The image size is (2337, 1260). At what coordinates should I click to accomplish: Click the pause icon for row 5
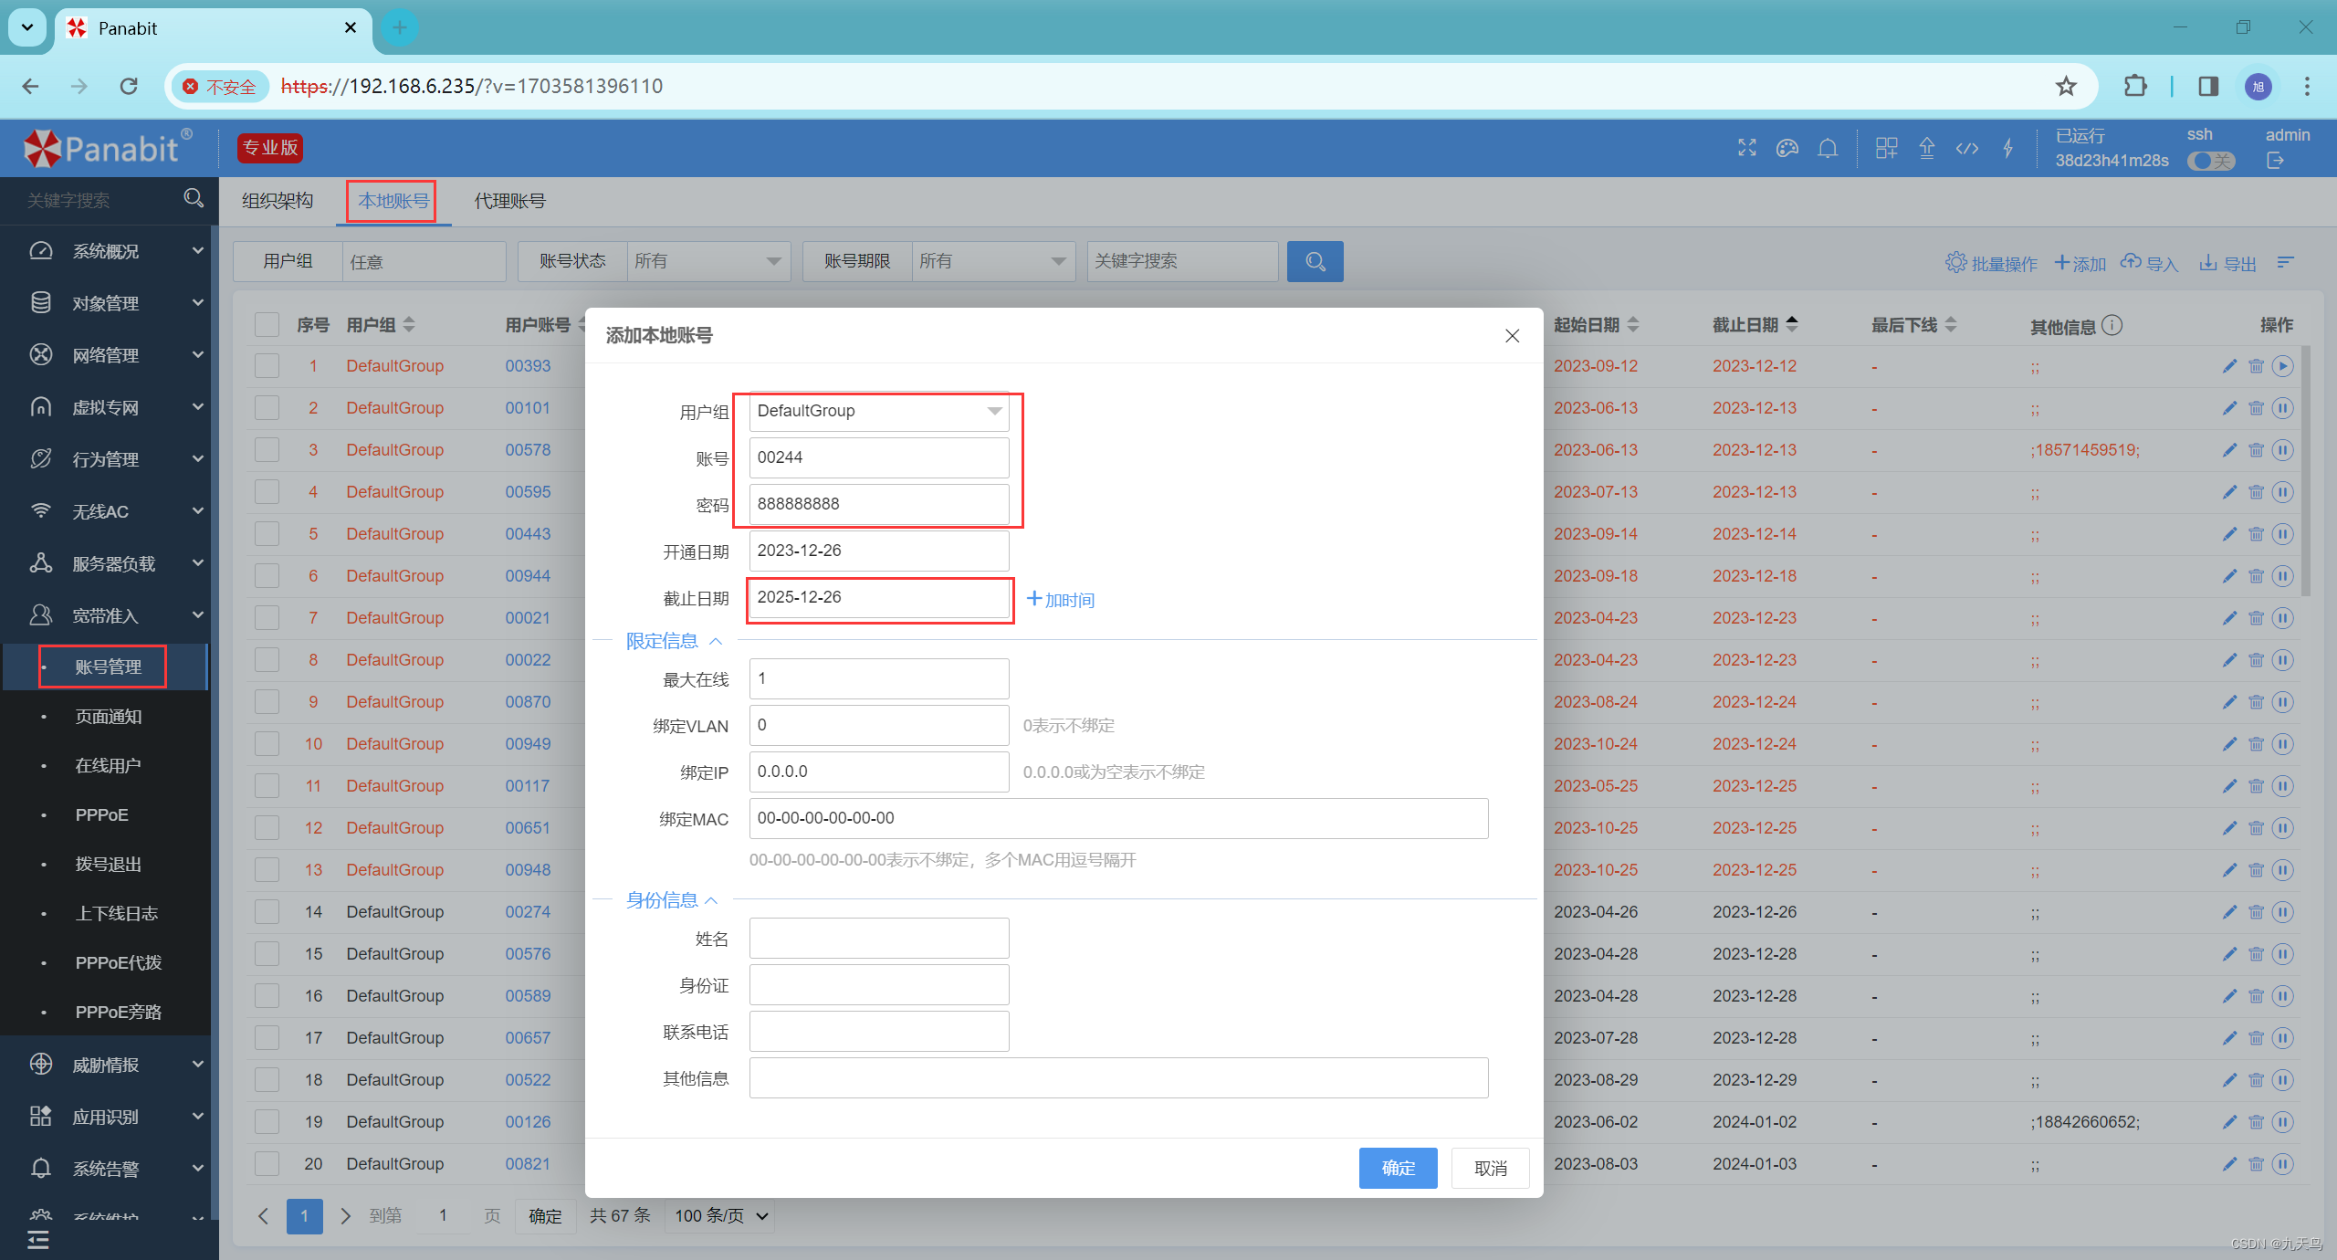coord(2282,534)
